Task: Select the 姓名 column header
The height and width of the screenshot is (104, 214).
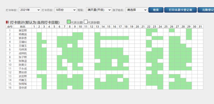Action: pyautogui.click(x=23, y=27)
